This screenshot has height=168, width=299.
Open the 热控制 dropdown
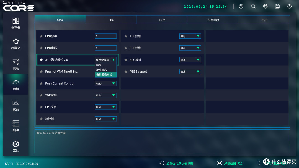pos(106,119)
